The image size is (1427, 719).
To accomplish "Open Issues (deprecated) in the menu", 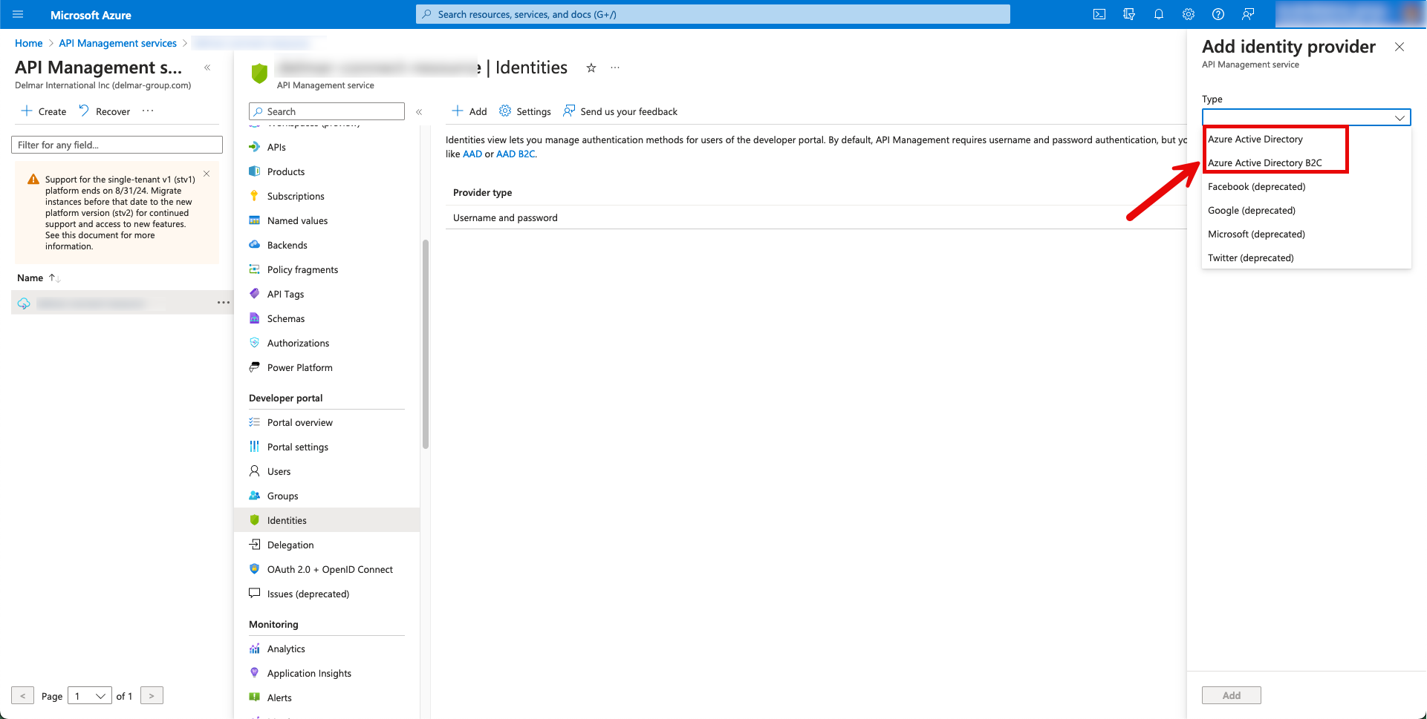I will click(327, 594).
